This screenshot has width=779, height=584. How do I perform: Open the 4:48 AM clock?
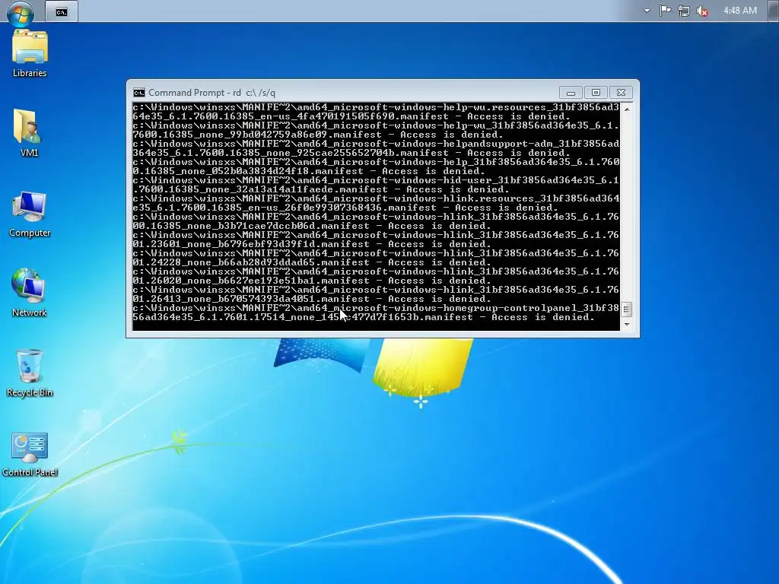(x=739, y=11)
